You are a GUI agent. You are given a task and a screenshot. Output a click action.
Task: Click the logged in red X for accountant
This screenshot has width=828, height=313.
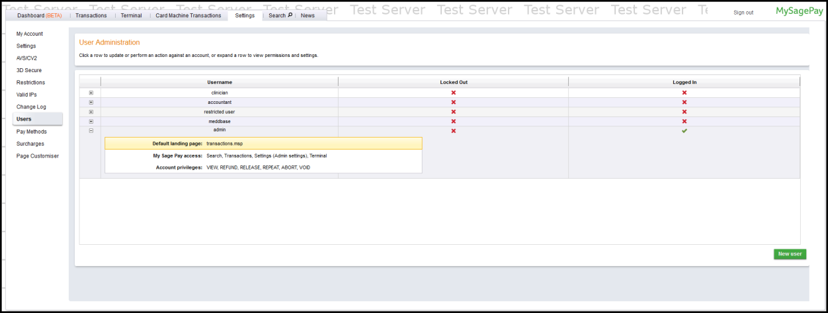(684, 103)
